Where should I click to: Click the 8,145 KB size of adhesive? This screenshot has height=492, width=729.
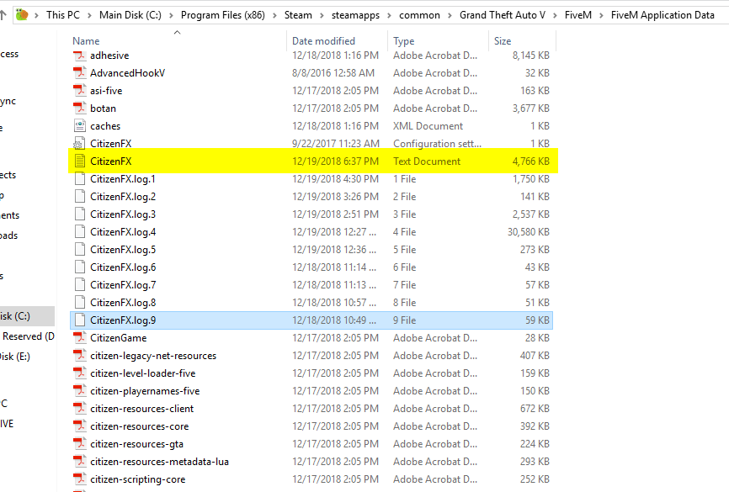tap(531, 56)
